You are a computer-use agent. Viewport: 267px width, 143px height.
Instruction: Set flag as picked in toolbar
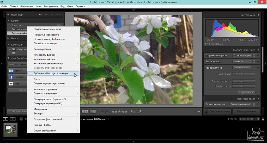pos(102,111)
